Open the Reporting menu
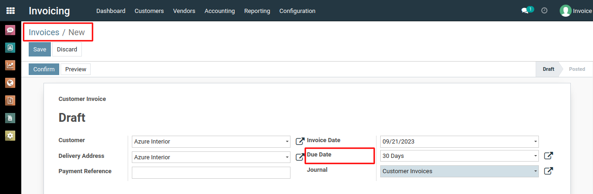 (257, 11)
